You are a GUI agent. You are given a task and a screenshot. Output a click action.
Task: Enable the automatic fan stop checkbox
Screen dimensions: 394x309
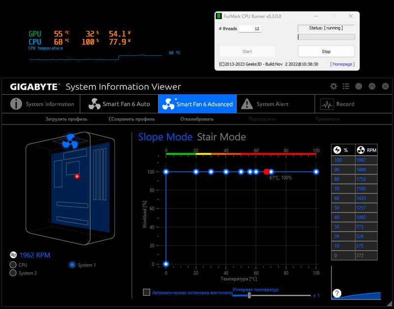pos(146,292)
